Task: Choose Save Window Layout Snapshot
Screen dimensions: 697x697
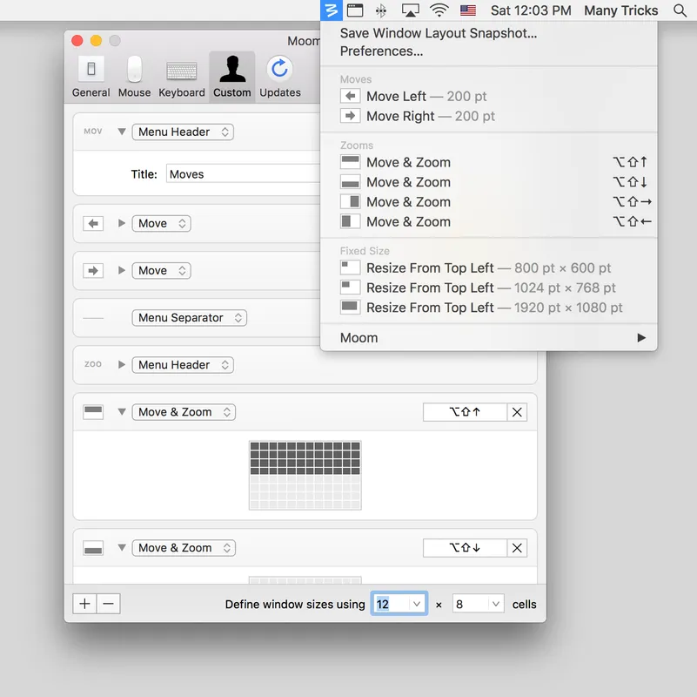Action: pyautogui.click(x=438, y=33)
